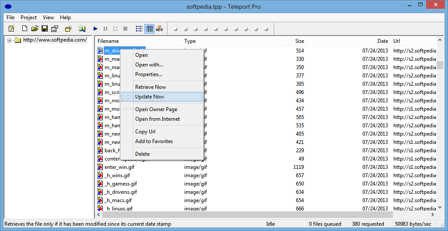Click file icon beside _h_gamess.gif
The height and width of the screenshot is (231, 448).
tap(100, 184)
